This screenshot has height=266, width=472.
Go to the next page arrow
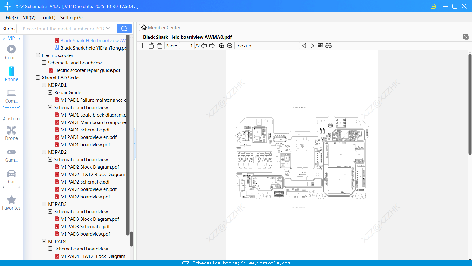212,46
